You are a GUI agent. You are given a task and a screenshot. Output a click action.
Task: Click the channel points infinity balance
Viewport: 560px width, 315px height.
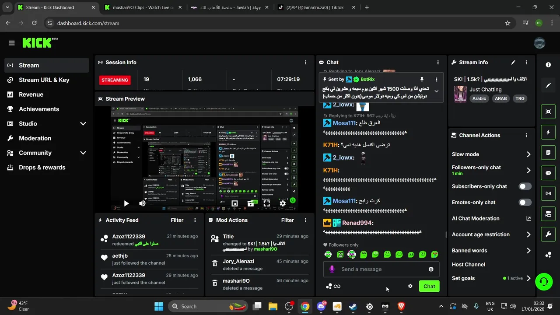click(x=333, y=286)
